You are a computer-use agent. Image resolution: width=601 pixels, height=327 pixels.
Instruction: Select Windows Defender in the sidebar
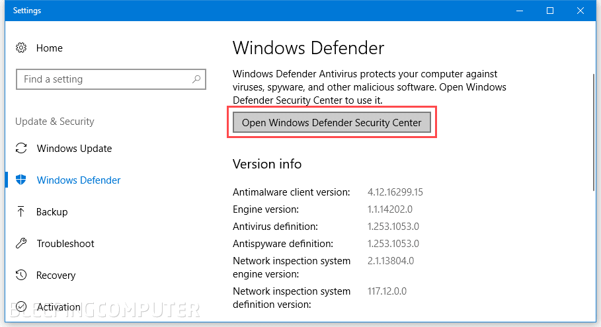click(x=79, y=180)
